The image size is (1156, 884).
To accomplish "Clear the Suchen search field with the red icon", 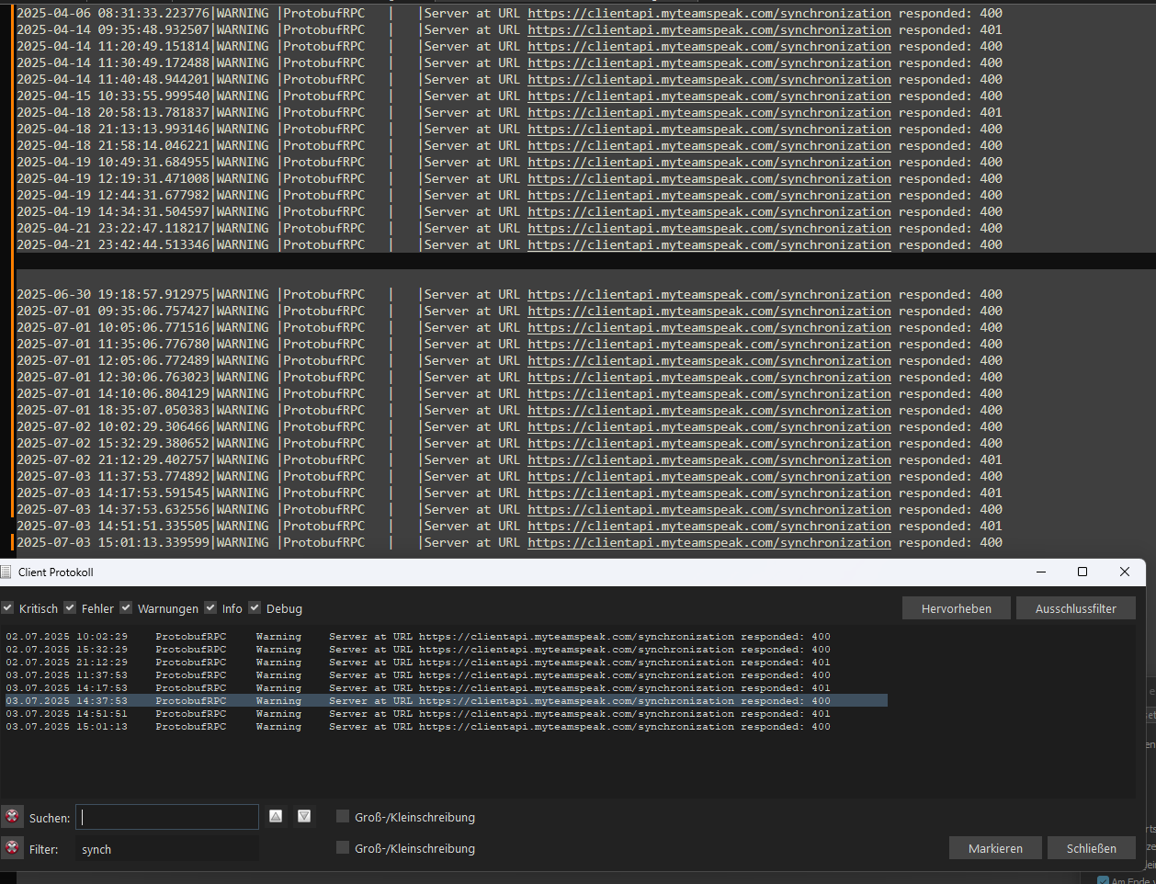I will point(12,817).
